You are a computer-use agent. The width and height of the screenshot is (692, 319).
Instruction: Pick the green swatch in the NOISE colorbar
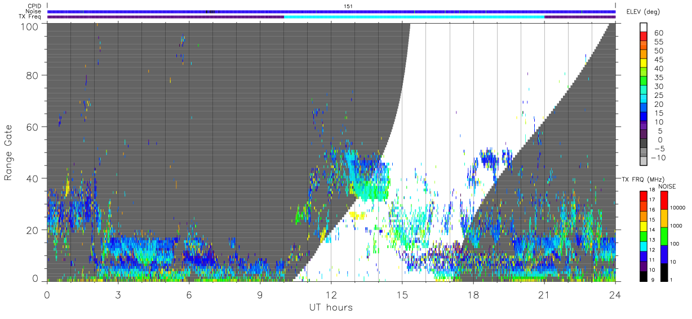tap(663, 236)
